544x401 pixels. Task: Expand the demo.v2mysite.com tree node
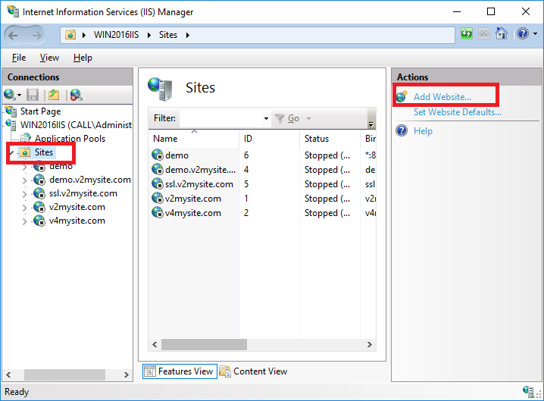pyautogui.click(x=25, y=180)
